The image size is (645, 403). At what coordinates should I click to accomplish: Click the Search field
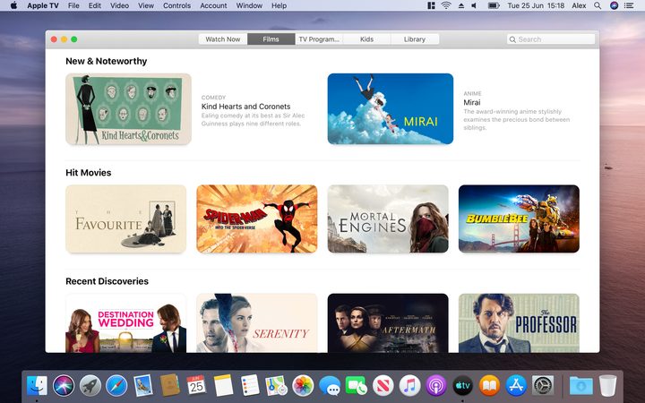[551, 39]
